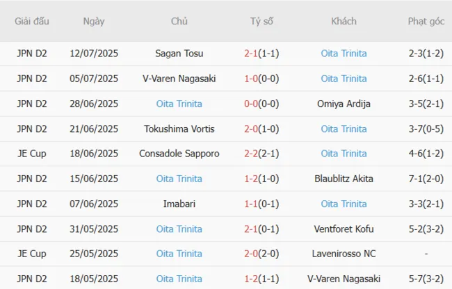Click the 2-1(1-1) score on 12/07/2025
The width and height of the screenshot is (452, 289).
coord(261,53)
